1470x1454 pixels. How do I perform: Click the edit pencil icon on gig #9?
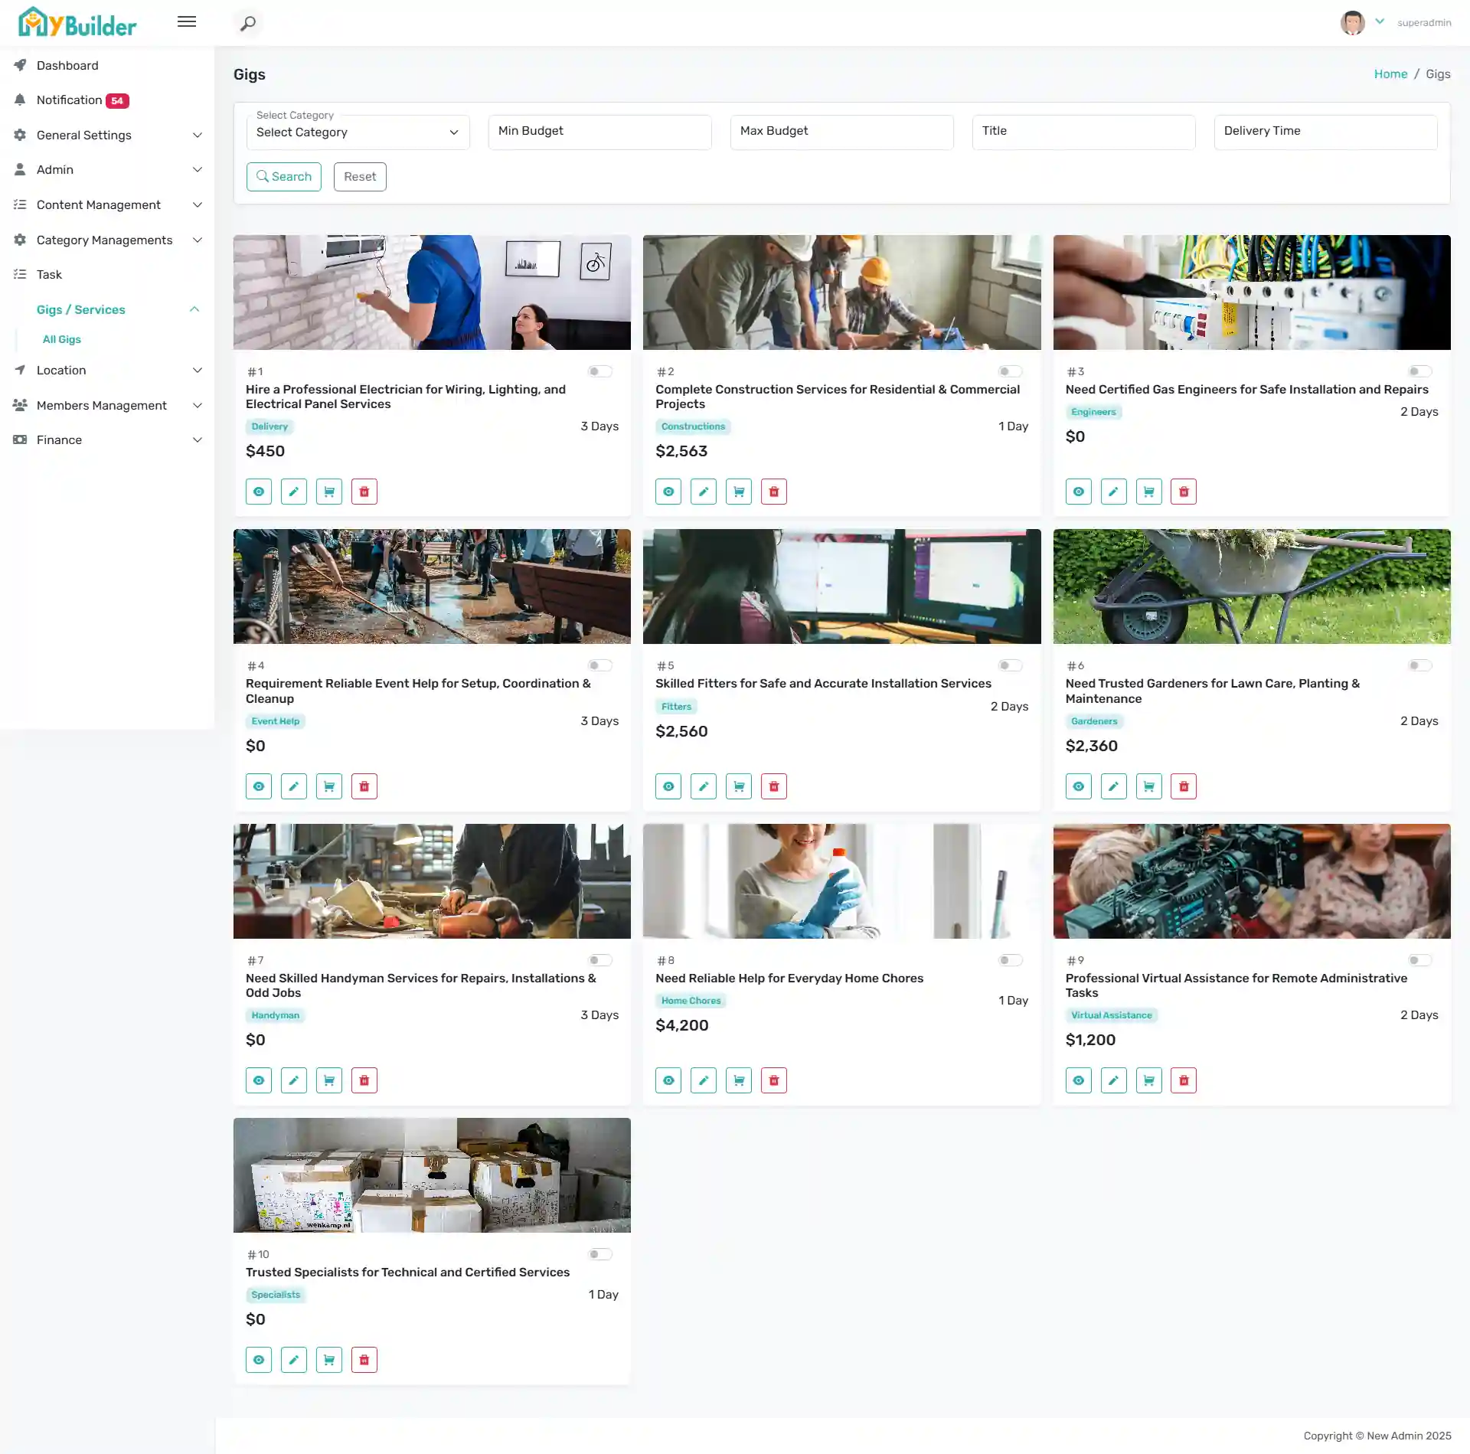pyautogui.click(x=1113, y=1080)
